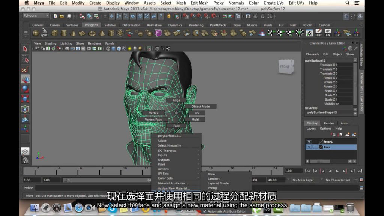Activate the Split polygon tool shelf icon
Screen dimensions: 384x216
click(x=44, y=33)
